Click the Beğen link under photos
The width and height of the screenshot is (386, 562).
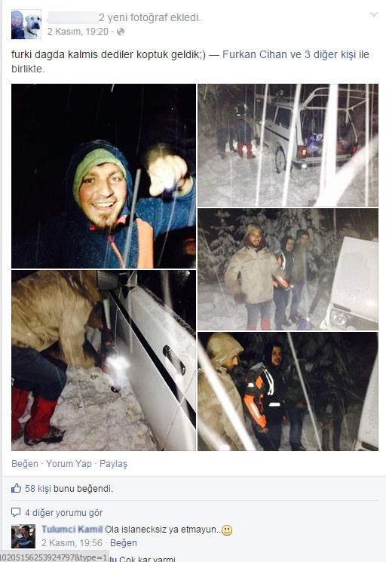[25, 463]
